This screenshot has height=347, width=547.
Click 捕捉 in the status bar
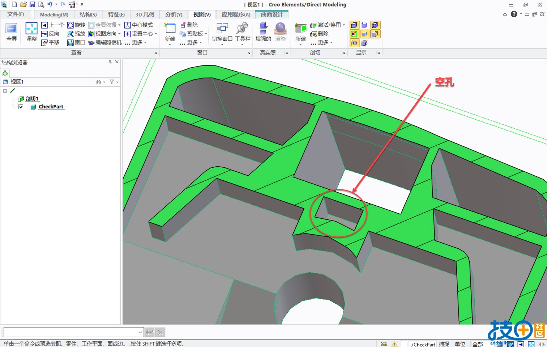point(444,344)
